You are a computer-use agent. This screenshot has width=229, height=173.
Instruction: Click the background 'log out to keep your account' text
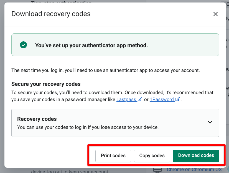point(70,171)
